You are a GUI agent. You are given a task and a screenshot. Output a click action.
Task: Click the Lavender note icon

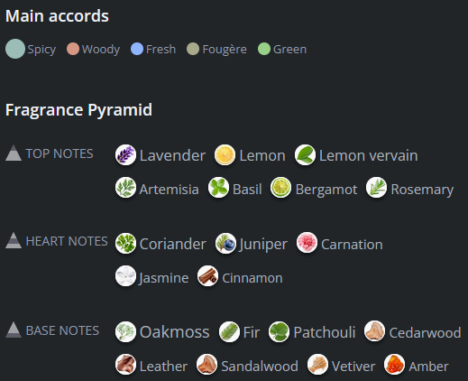click(x=125, y=155)
